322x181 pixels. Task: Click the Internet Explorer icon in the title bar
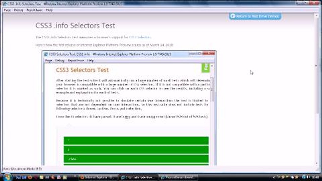5,4
